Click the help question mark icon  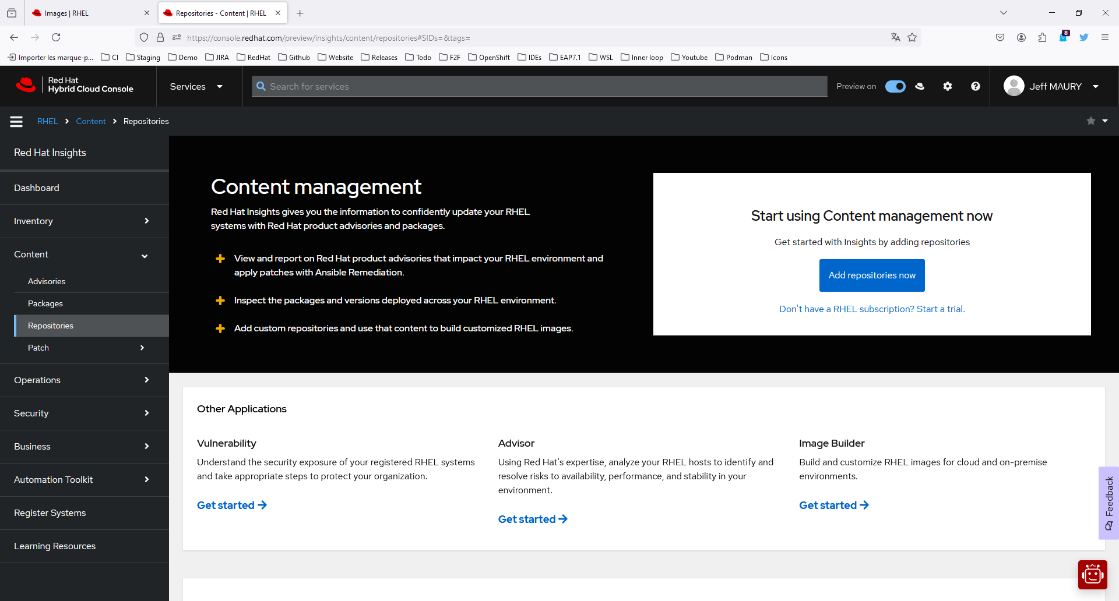click(975, 86)
